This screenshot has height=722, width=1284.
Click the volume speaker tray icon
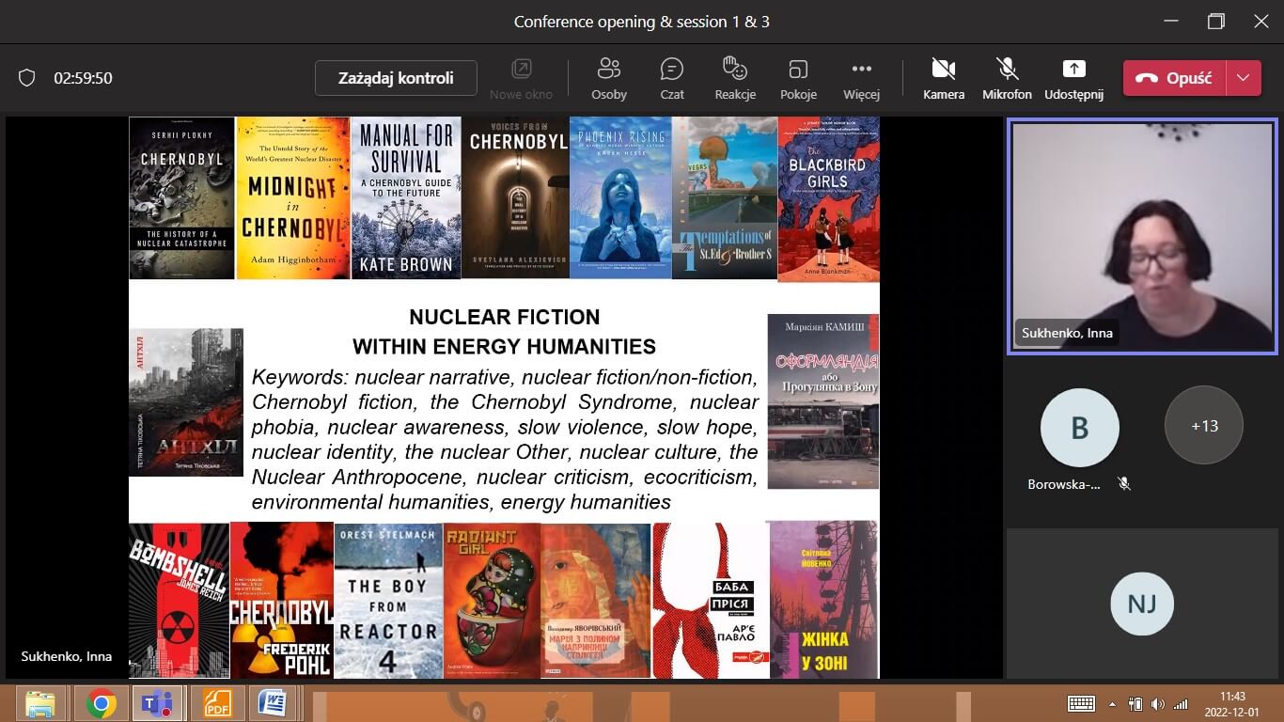1157,703
